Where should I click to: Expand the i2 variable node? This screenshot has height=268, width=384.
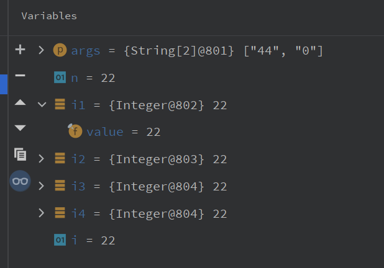click(x=42, y=159)
